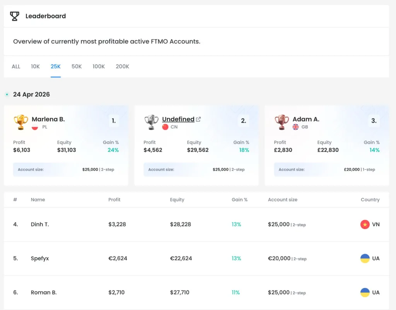Click the Vietnam flag in Dinh T. row

pos(365,224)
